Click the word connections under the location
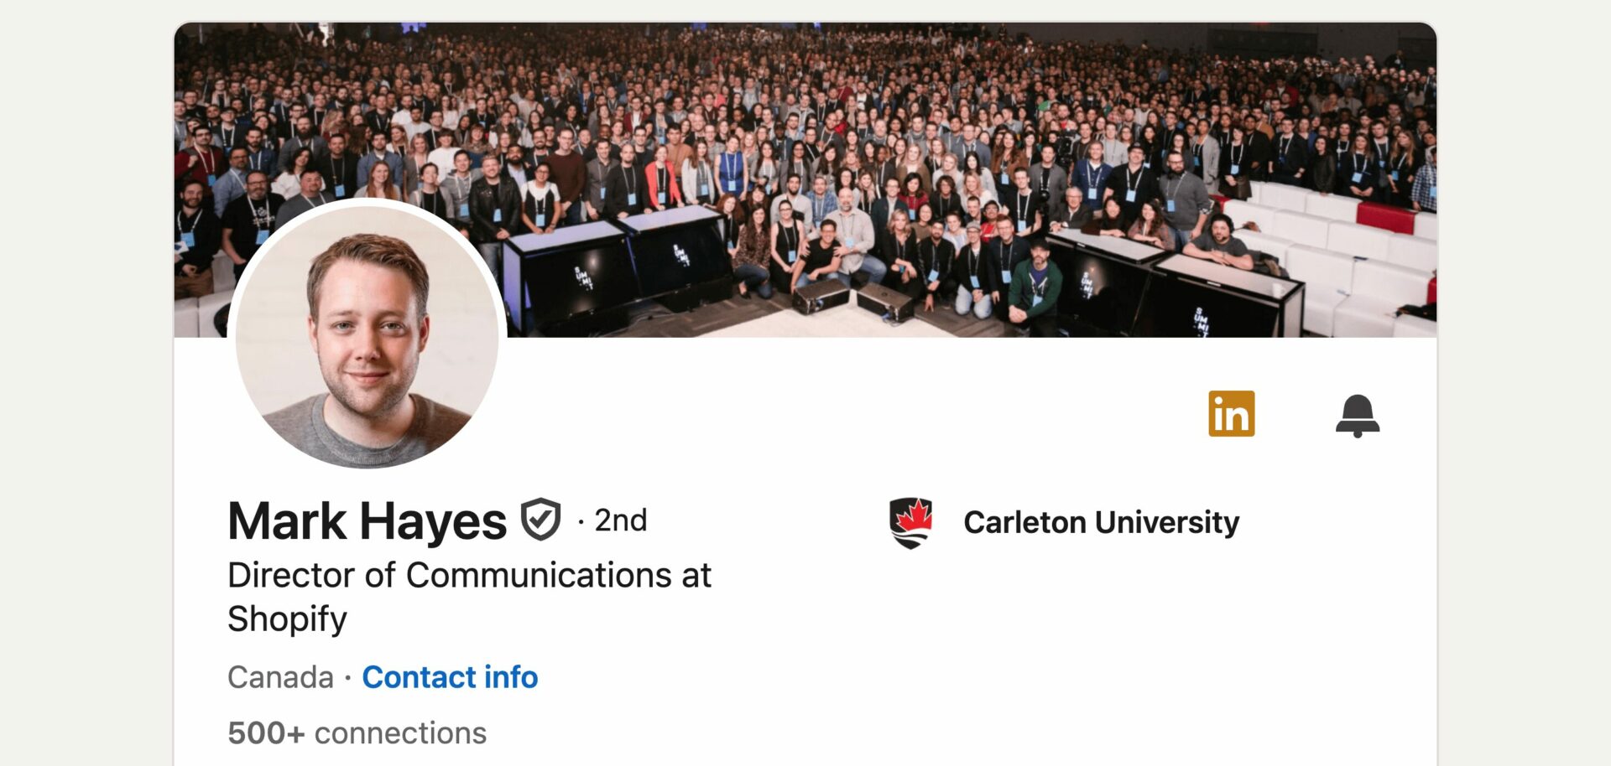Image resolution: width=1611 pixels, height=766 pixels. [400, 733]
